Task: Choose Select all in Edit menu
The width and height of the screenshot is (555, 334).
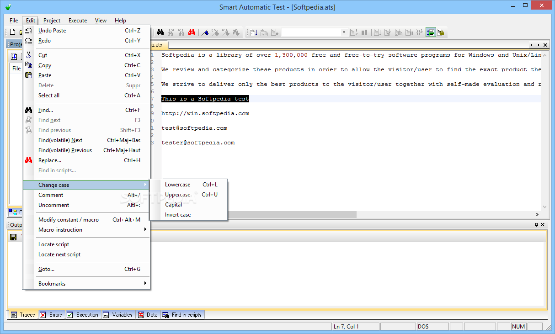Action: pos(87,95)
